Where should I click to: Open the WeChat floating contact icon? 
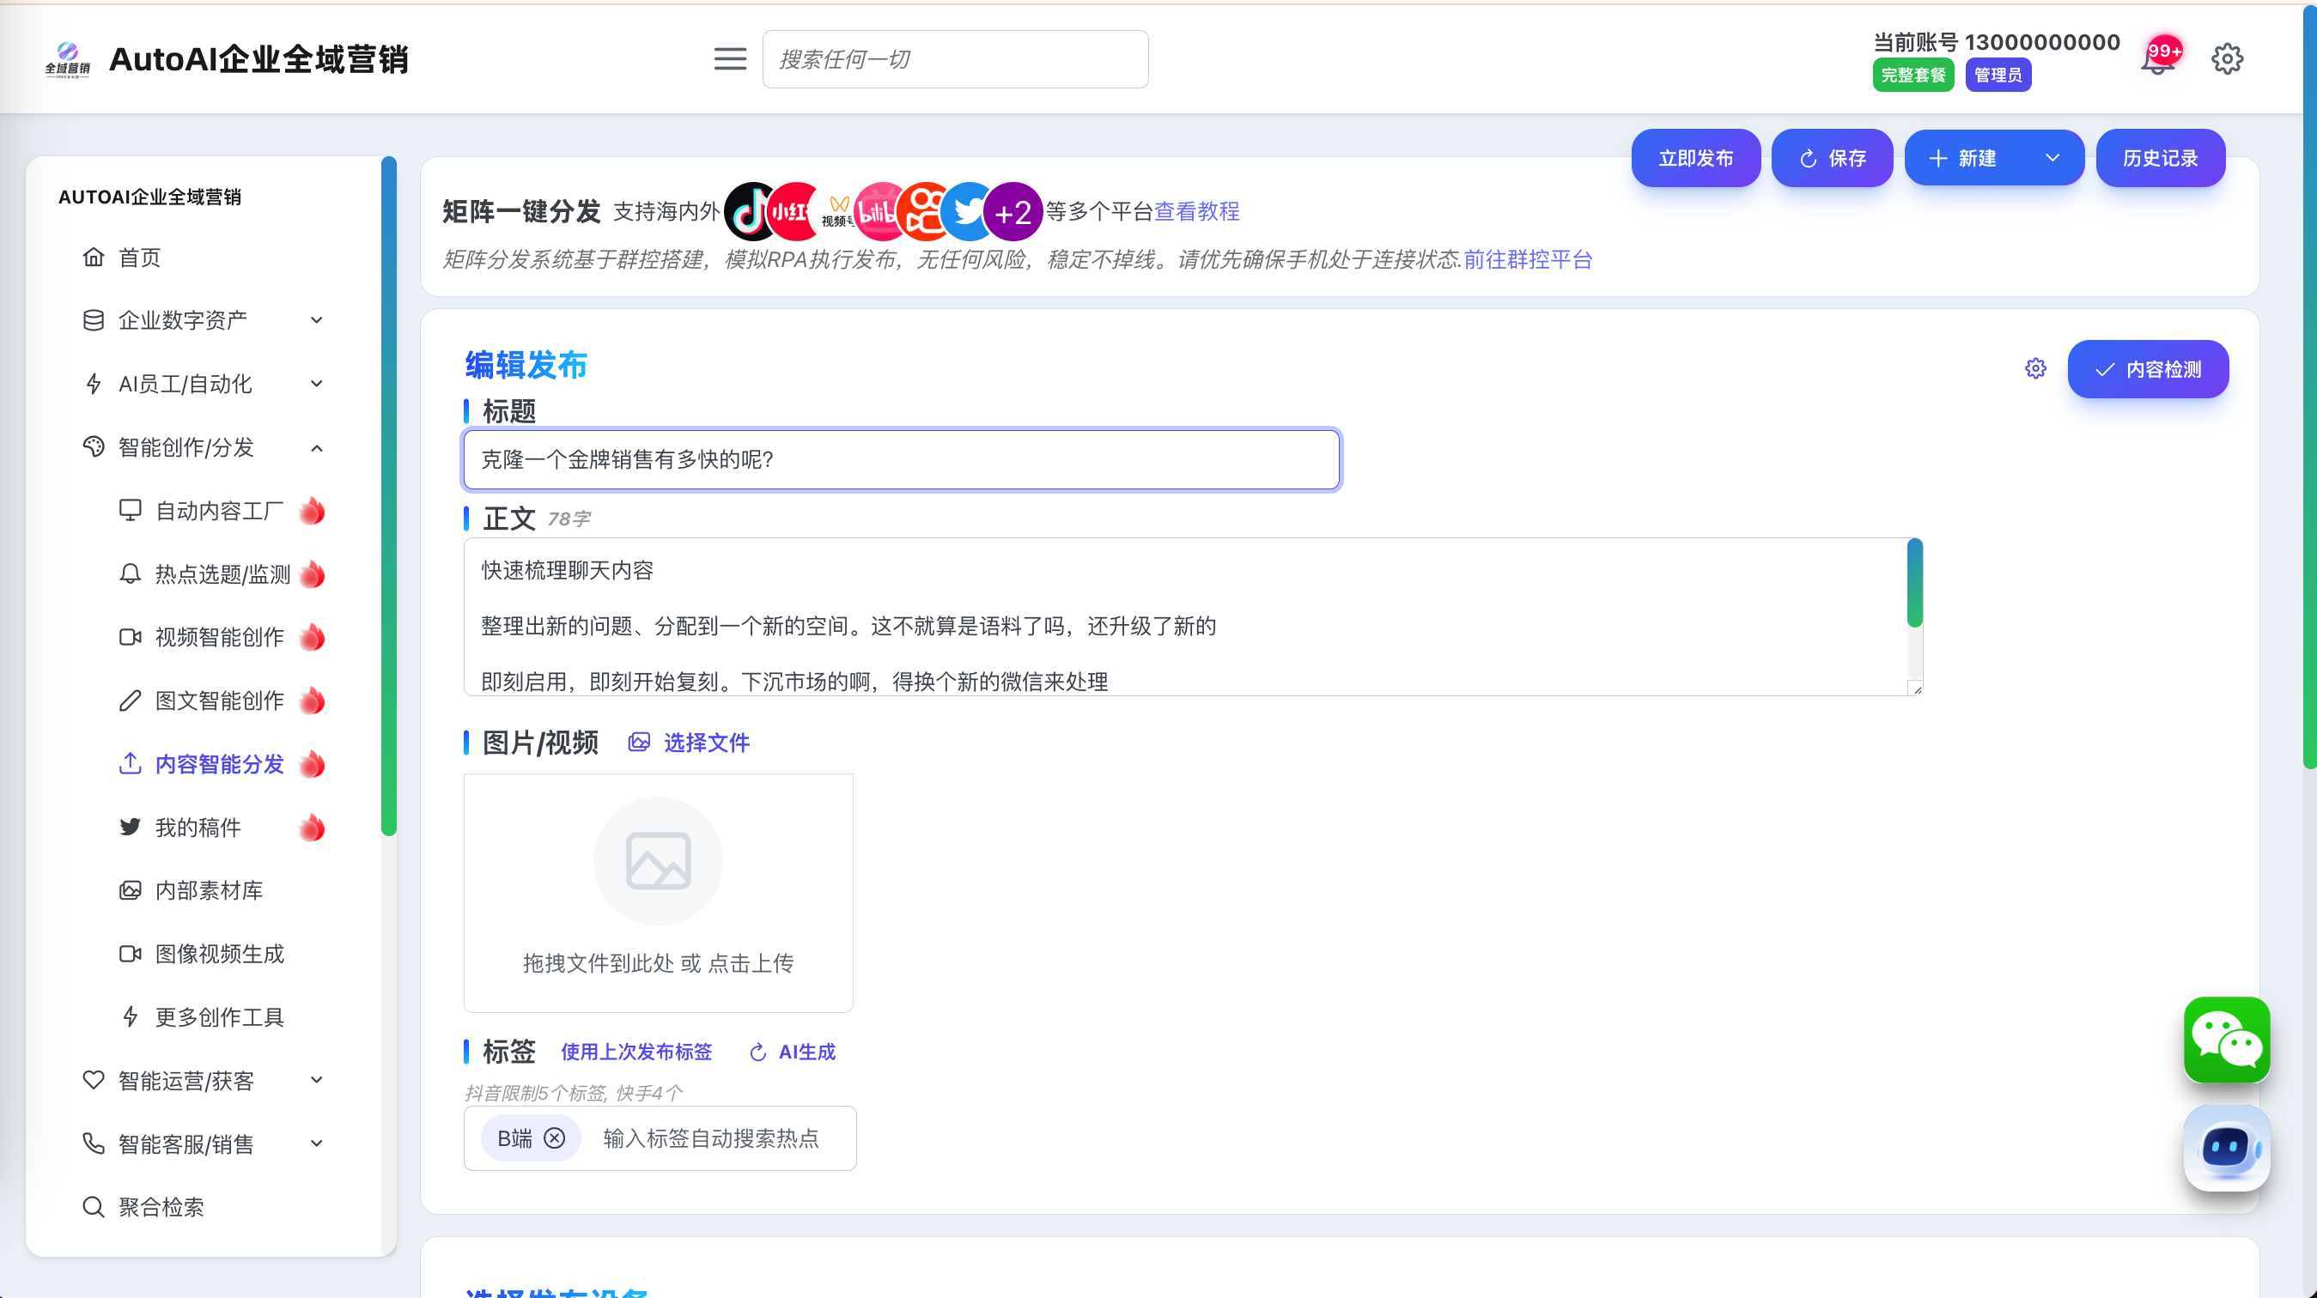2226,1039
